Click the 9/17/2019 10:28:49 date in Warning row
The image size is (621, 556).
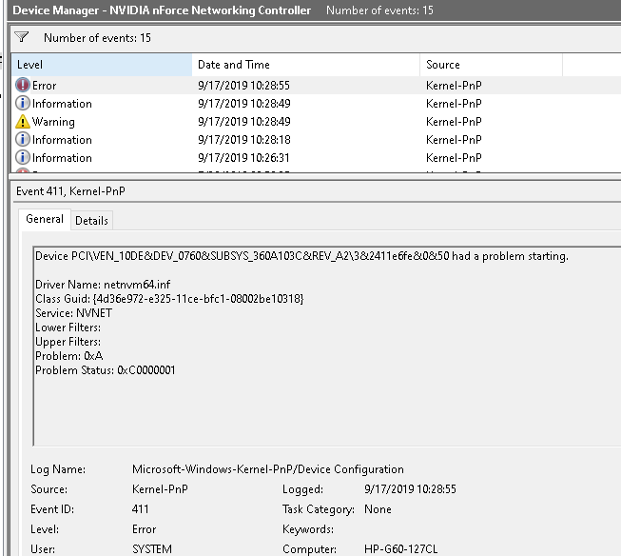coord(244,122)
